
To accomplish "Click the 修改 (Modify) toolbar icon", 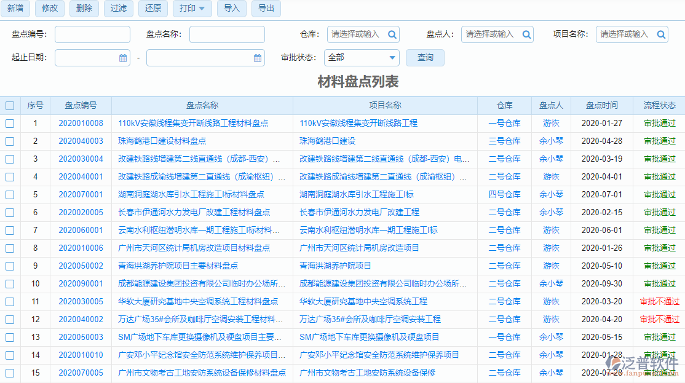I will [x=49, y=9].
